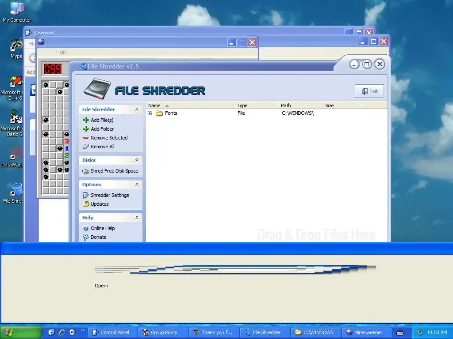Click the Updates package icon
This screenshot has height=339, width=453.
point(86,204)
